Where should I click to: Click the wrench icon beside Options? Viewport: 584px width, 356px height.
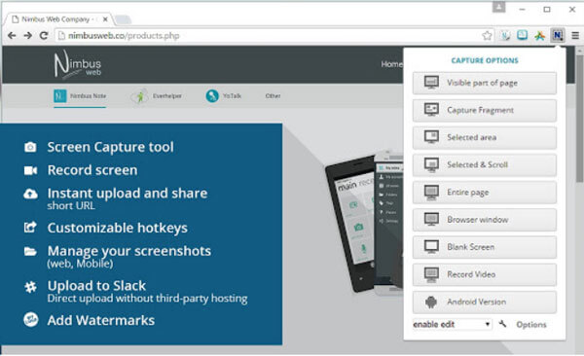pos(502,324)
